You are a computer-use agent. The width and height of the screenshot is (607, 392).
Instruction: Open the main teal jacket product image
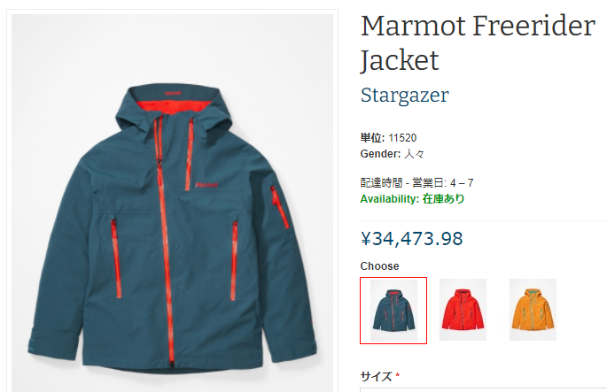tap(172, 203)
